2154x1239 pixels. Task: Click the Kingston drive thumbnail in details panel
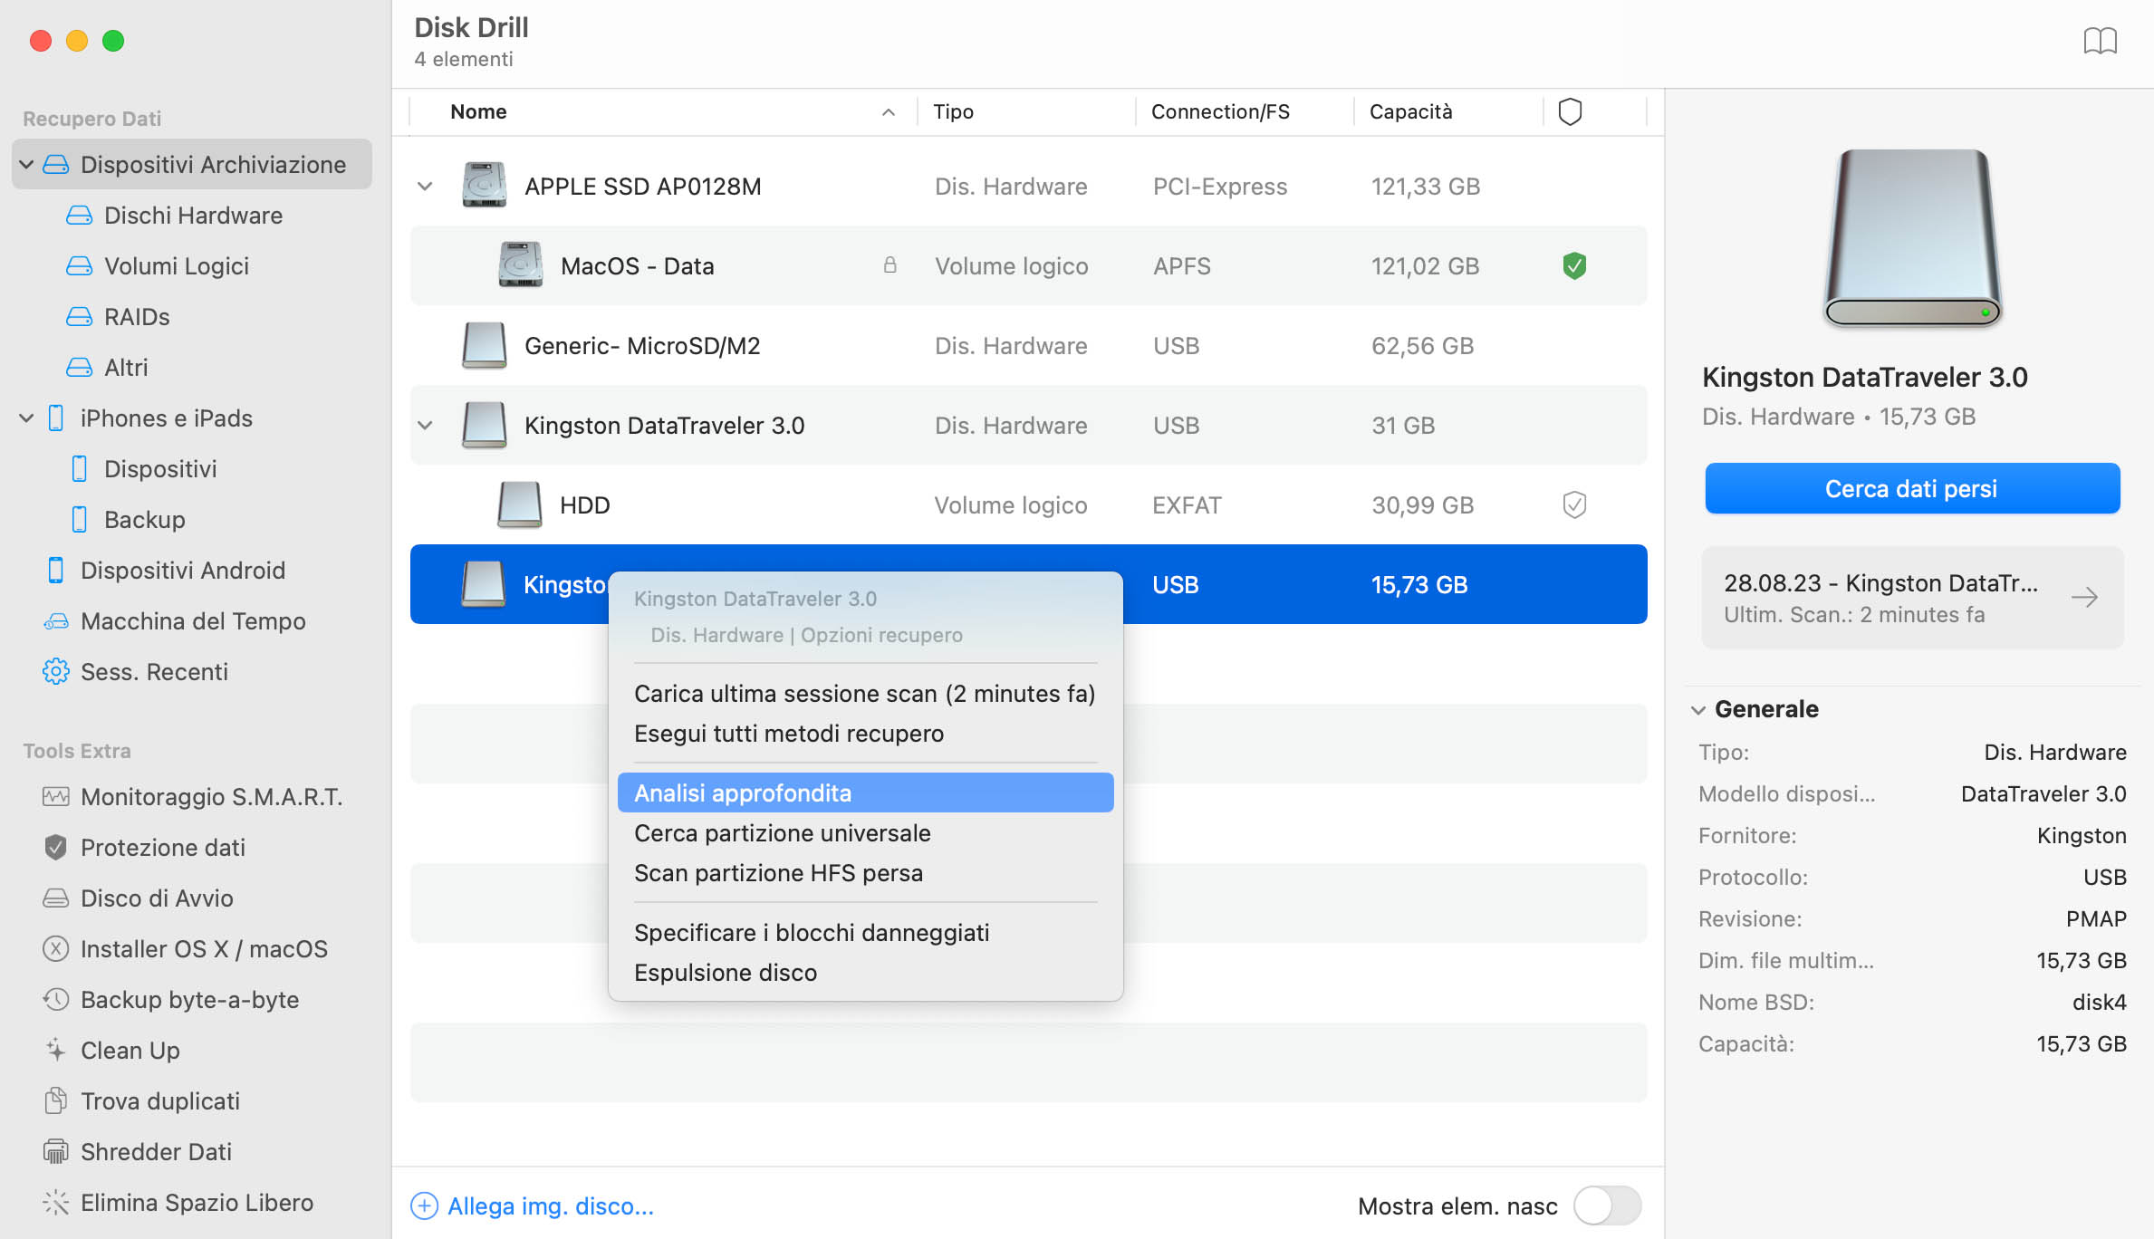(1912, 238)
